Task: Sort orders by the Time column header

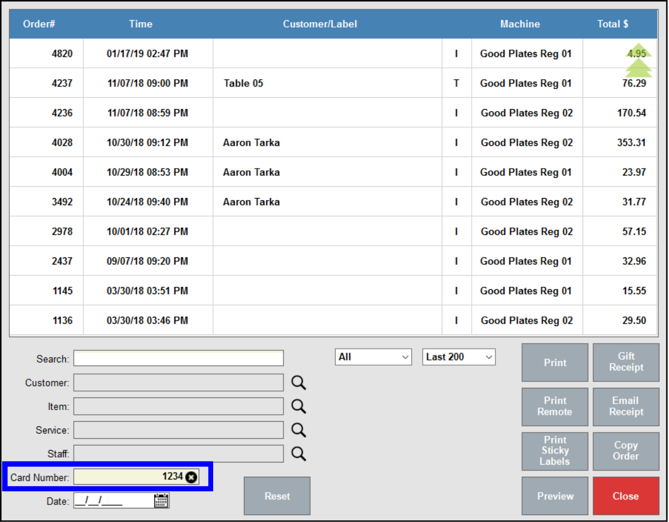Action: (x=140, y=24)
